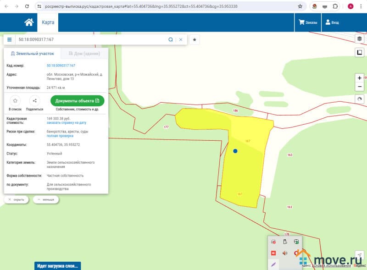This screenshot has width=367, height=270.
Task: Collapse panel with скрыть button
Action: (x=17, y=200)
